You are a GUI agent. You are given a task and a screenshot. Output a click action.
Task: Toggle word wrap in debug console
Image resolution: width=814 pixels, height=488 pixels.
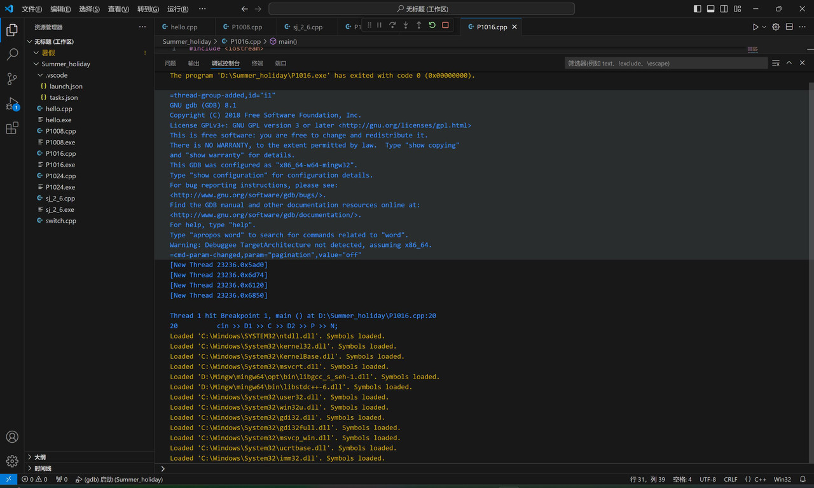tap(776, 63)
